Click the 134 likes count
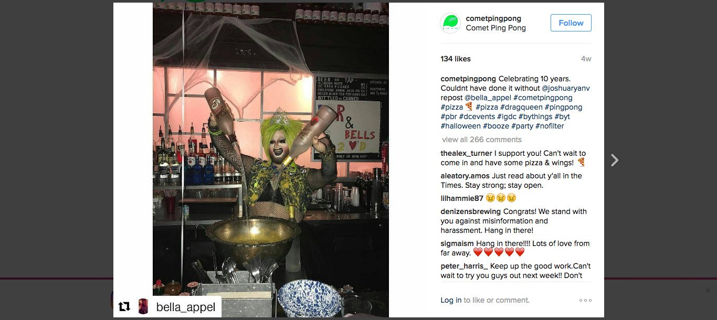This screenshot has width=717, height=320. pyautogui.click(x=456, y=59)
